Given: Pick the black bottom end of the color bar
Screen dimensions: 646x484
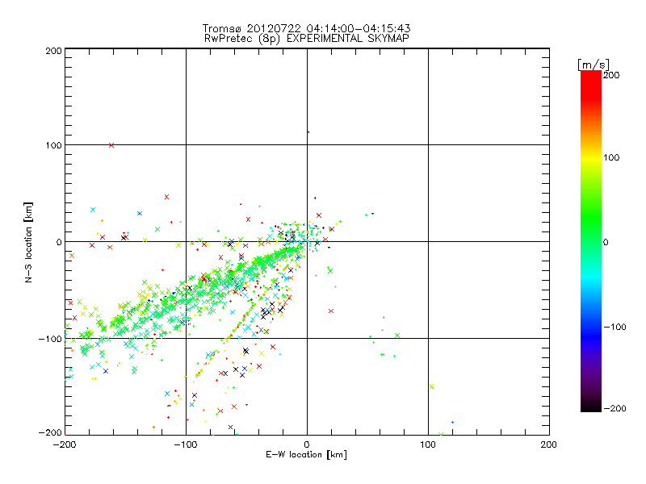Looking at the screenshot, I should (591, 407).
